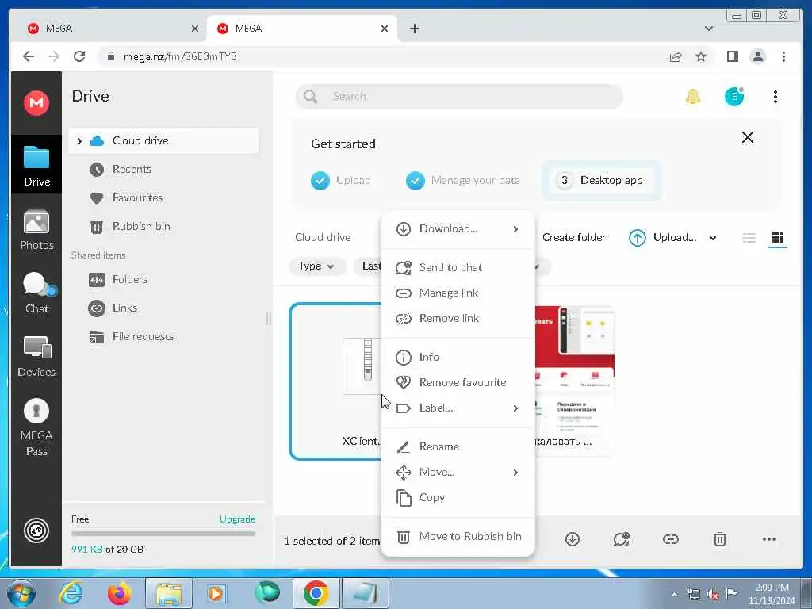The image size is (812, 609).
Task: Expand the Cloud drive tree
Action: click(x=79, y=141)
